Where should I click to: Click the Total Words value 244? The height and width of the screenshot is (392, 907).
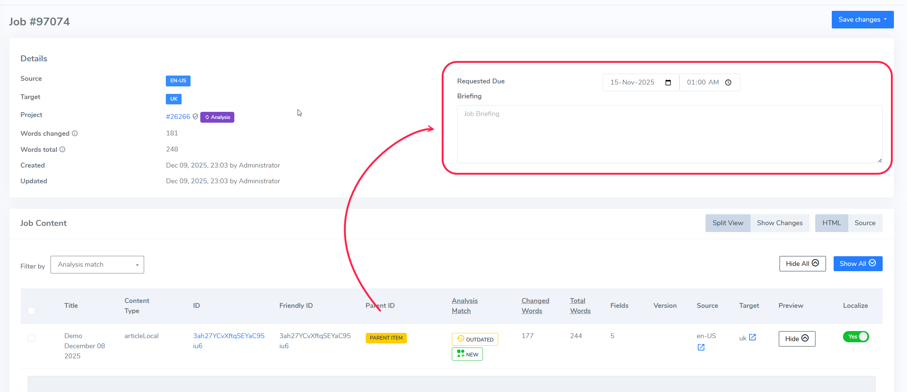point(576,336)
